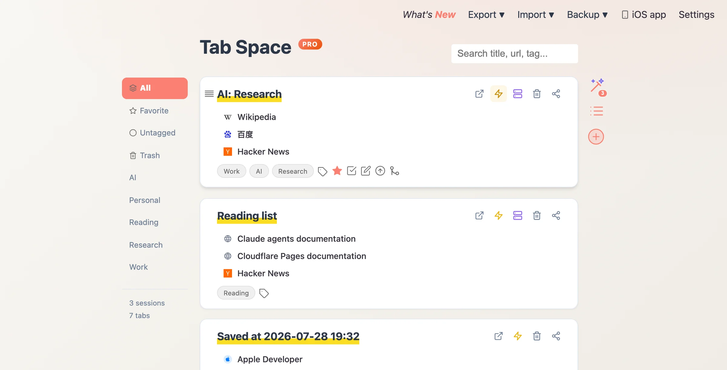Image resolution: width=727 pixels, height=370 pixels.
Task: Click the up-arrow circle icon on AI: Research
Action: (x=380, y=171)
